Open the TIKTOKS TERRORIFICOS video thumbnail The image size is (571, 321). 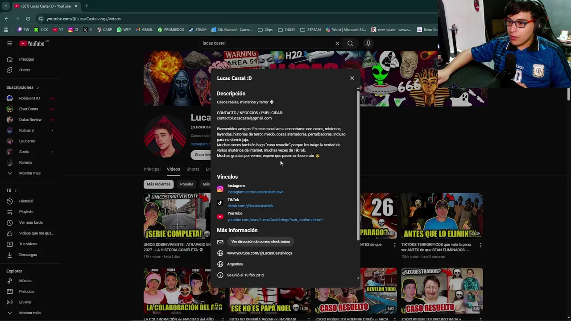click(x=442, y=216)
